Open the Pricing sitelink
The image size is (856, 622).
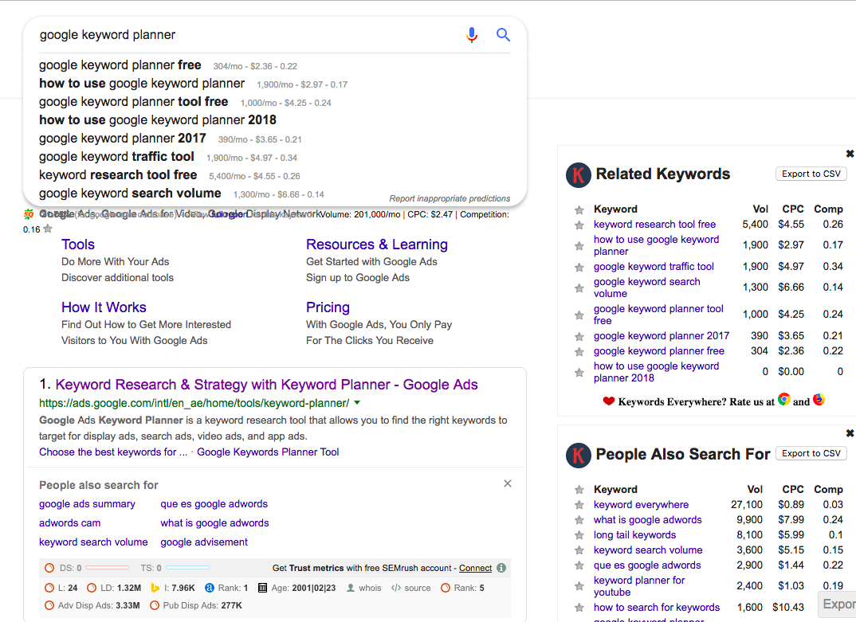(x=328, y=307)
